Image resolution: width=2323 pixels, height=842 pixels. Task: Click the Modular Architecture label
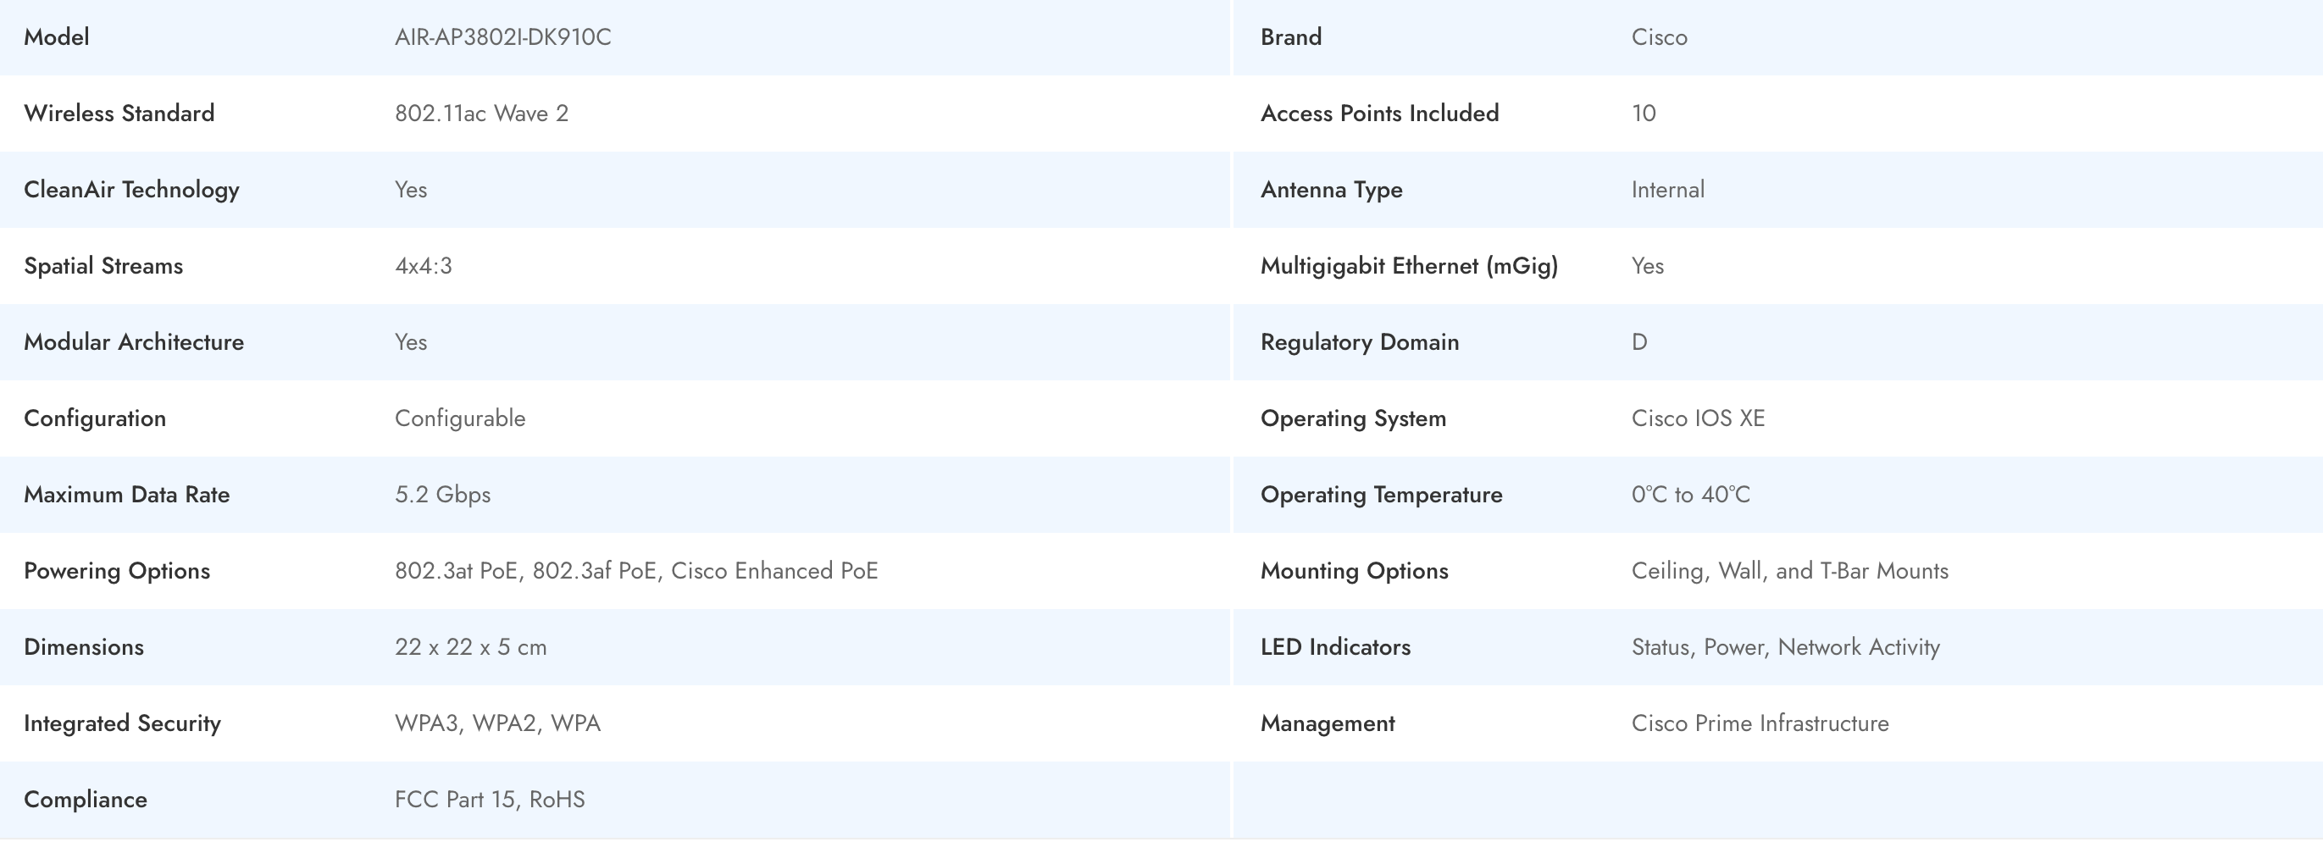point(134,341)
